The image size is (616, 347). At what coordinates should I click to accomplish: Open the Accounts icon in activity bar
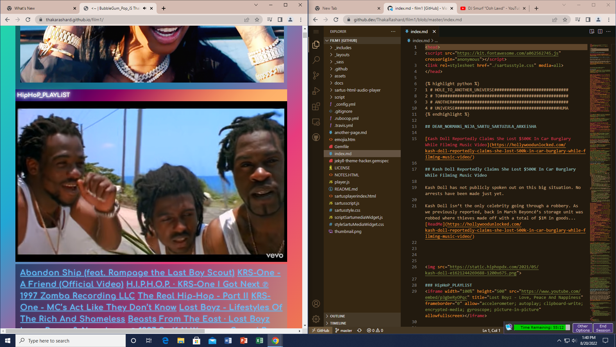[x=316, y=303]
